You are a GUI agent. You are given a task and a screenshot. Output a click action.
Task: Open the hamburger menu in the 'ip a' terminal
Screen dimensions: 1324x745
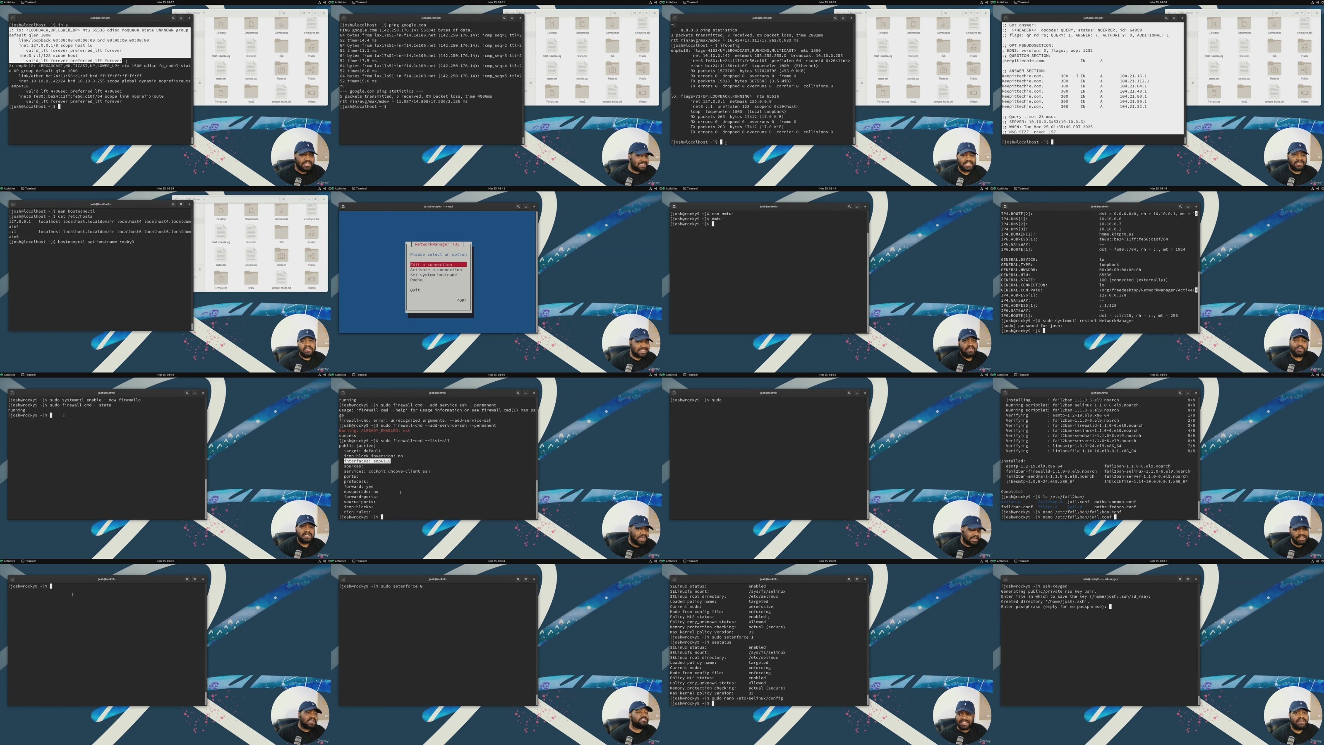pyautogui.click(x=180, y=18)
